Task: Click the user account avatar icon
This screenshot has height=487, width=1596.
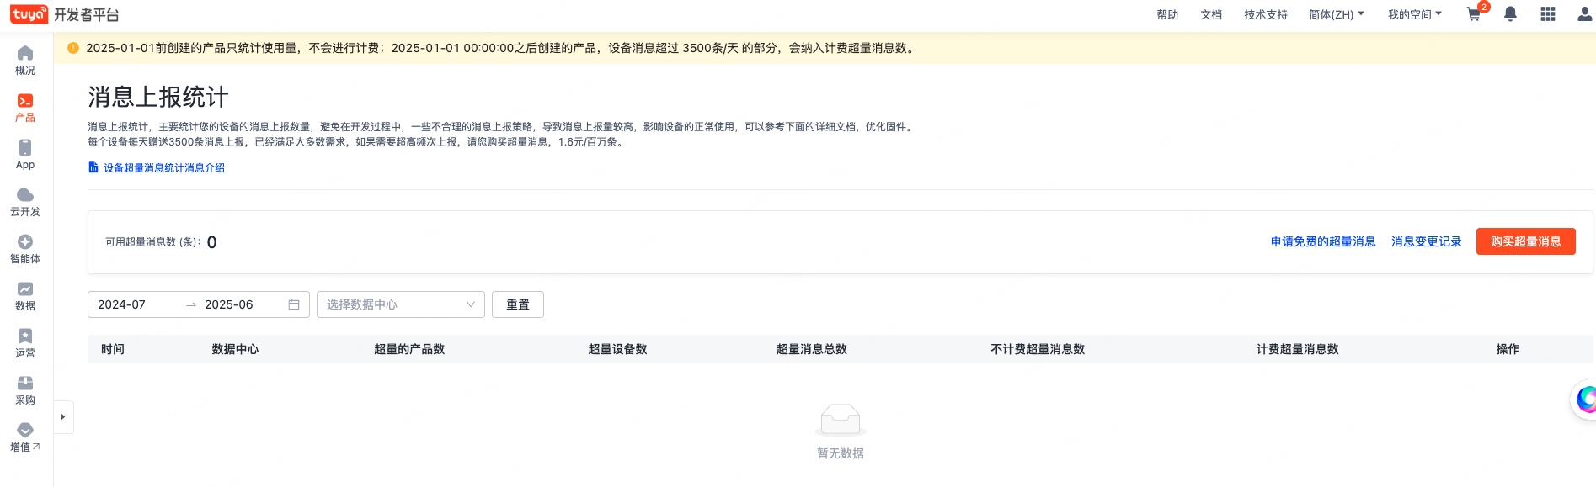Action: pyautogui.click(x=1583, y=14)
